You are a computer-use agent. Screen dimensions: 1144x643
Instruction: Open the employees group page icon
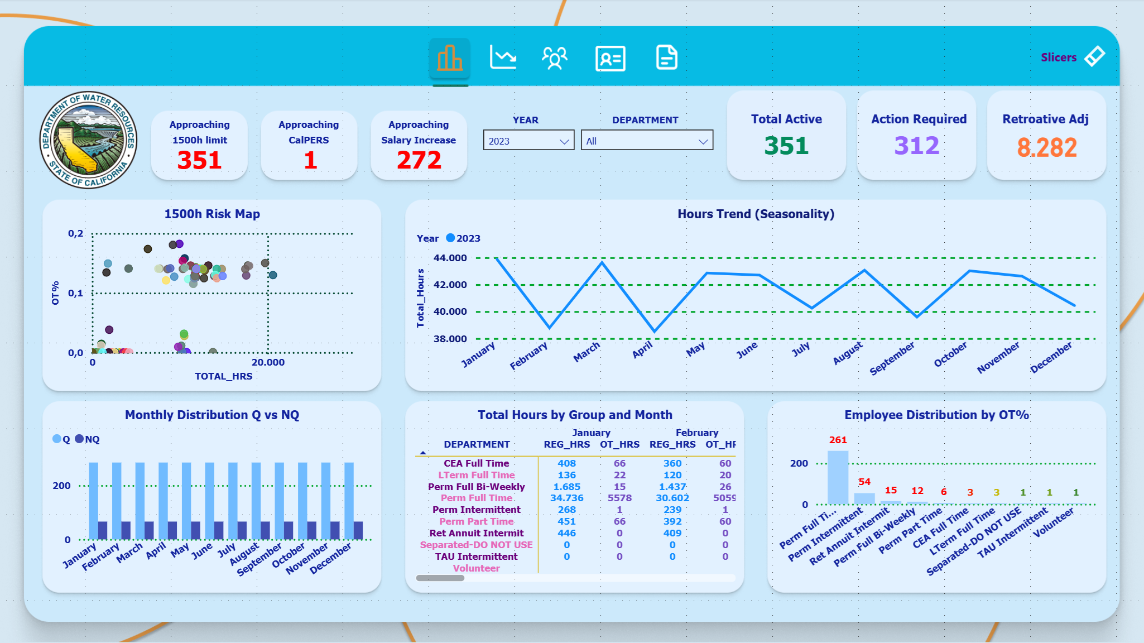click(554, 58)
